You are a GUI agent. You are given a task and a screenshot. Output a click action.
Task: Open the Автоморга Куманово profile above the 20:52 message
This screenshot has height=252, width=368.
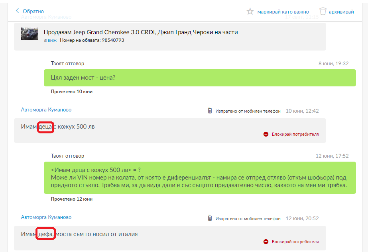click(46, 217)
